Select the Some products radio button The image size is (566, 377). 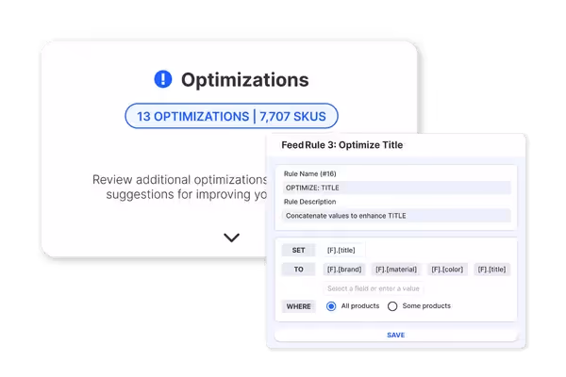coord(392,306)
